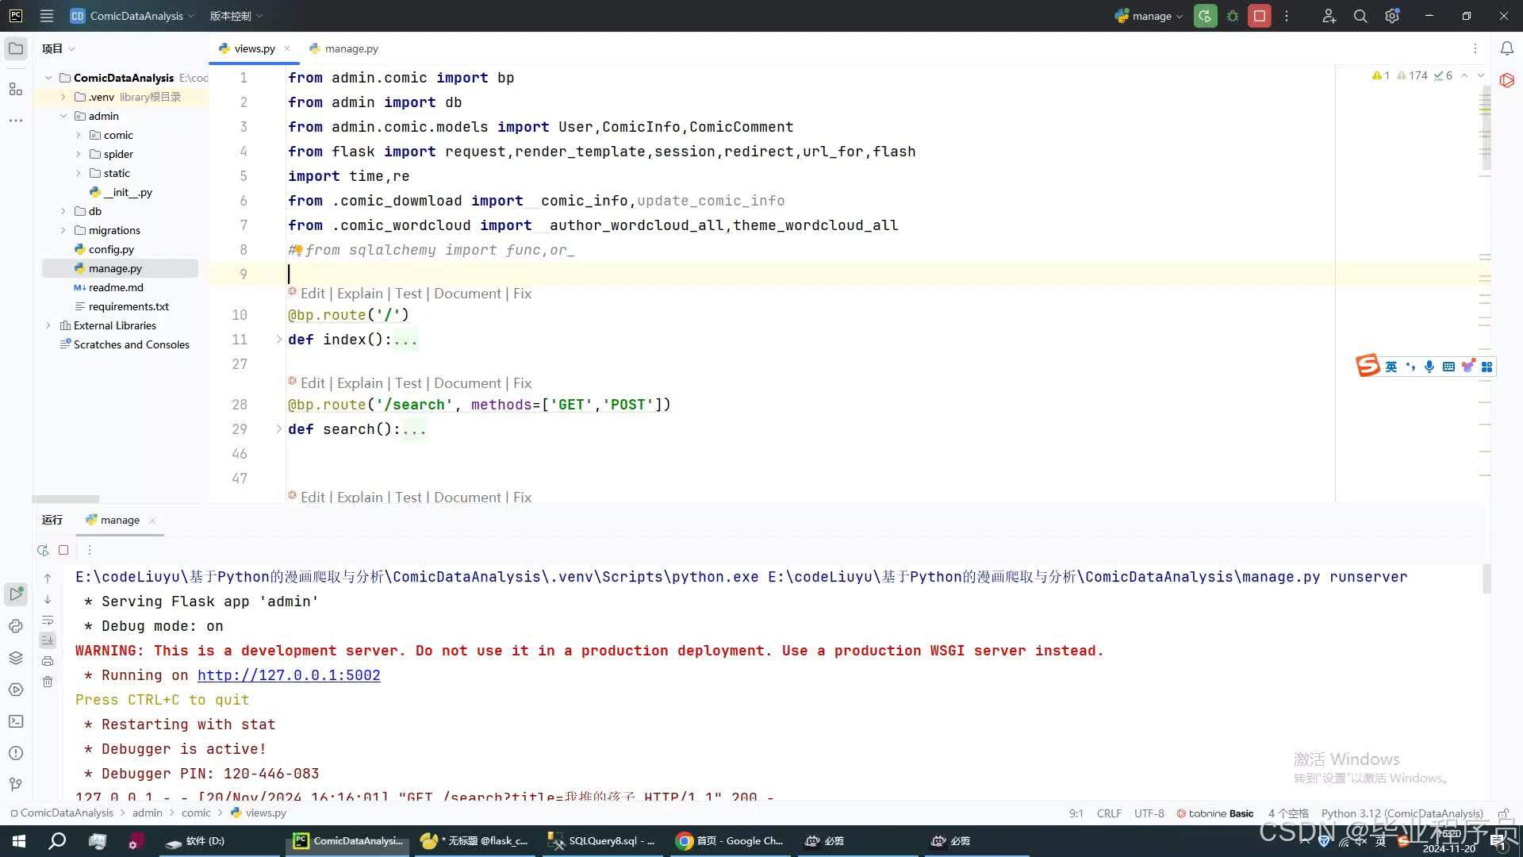
Task: Click the intention lightbulb on line 8
Action: (299, 250)
